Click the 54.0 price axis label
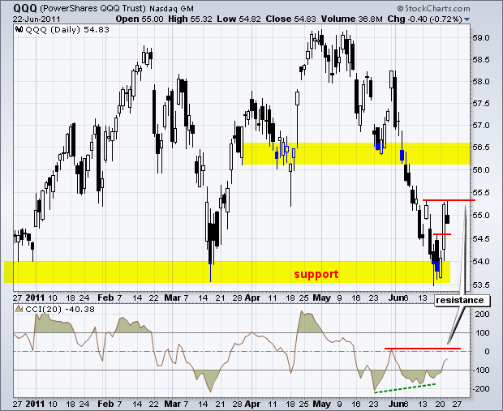Viewport: 503px width, 411px height. (481, 262)
